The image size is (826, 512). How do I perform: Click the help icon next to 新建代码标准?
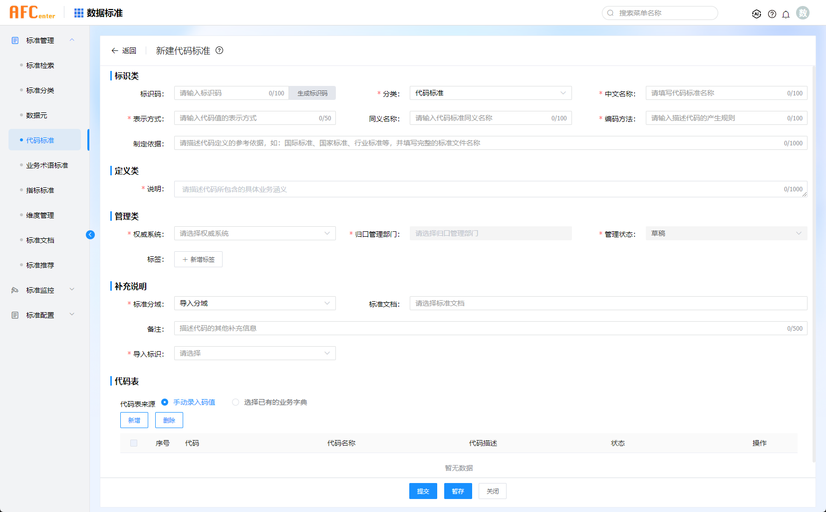(219, 50)
